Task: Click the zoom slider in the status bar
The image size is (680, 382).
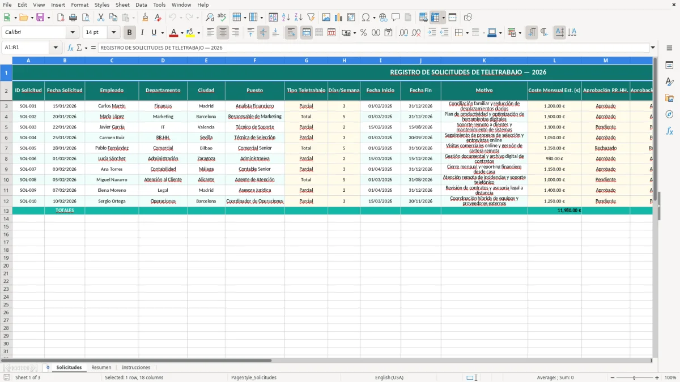Action: pos(635,377)
